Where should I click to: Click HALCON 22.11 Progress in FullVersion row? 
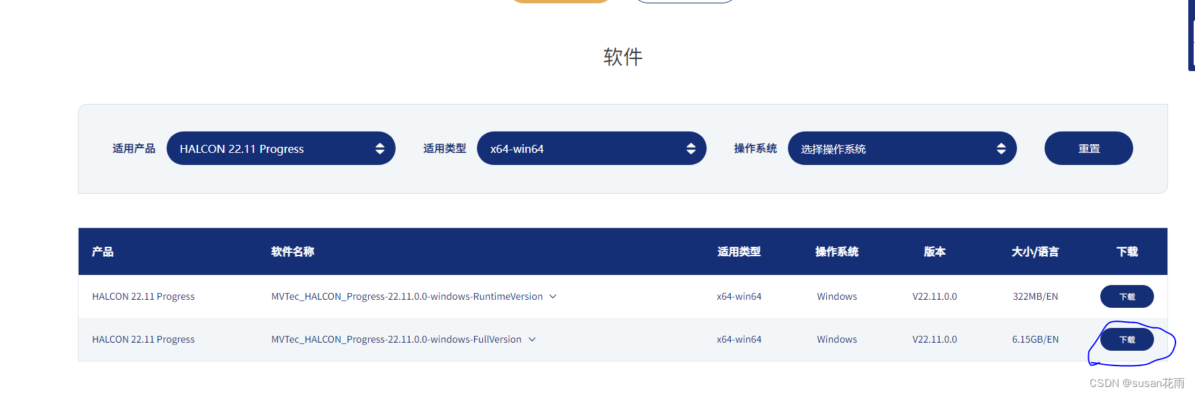click(x=143, y=339)
